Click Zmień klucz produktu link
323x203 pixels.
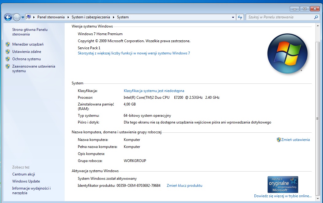coord(184,186)
